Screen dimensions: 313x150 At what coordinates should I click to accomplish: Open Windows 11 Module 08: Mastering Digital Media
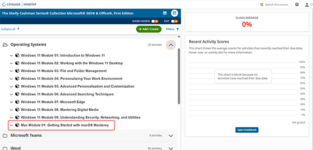coord(60,109)
